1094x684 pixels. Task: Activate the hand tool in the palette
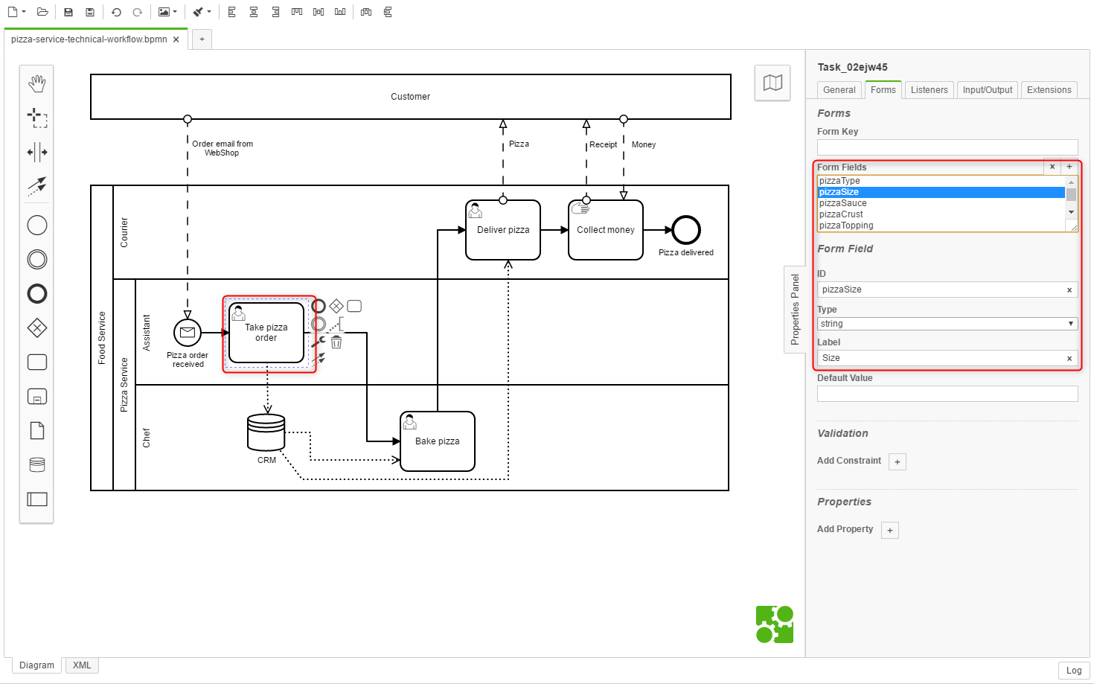[x=36, y=83]
